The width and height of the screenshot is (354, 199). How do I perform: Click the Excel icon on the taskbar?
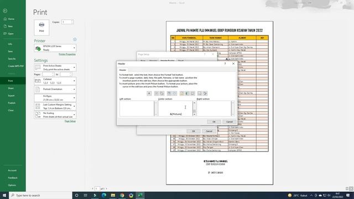[x=140, y=195]
